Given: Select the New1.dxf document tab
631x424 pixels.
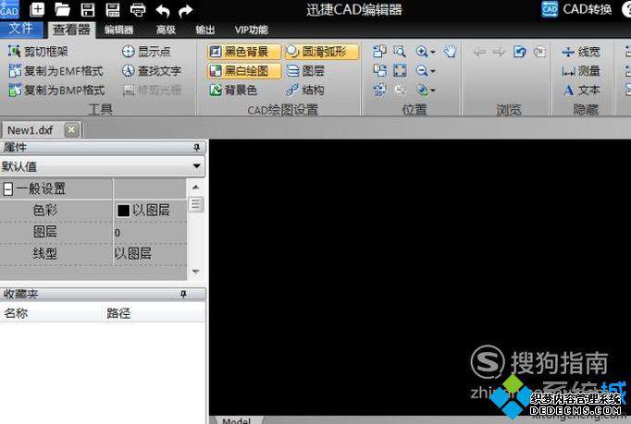Looking at the screenshot, I should (31, 130).
